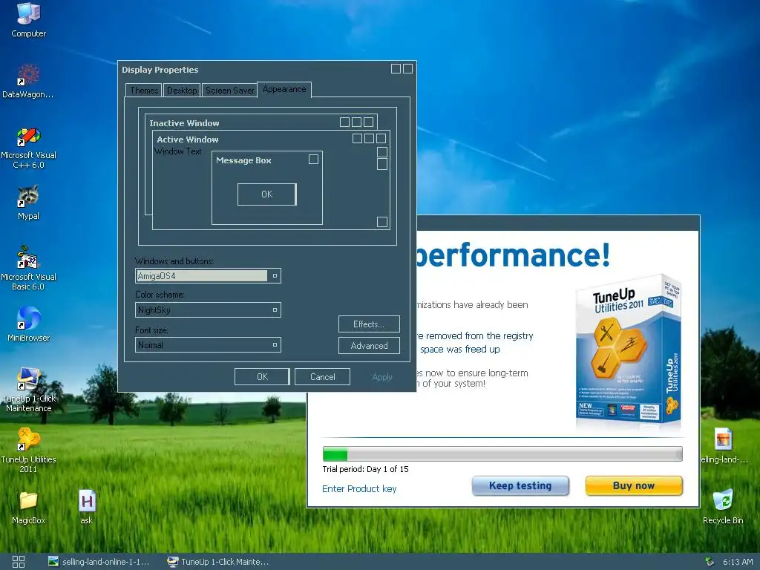Click the taskbar clock showing 6:13 AM

[x=738, y=562]
